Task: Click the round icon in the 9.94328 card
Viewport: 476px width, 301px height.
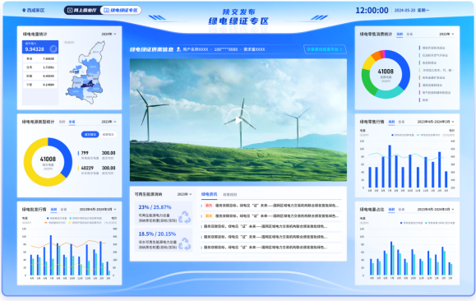Action: click(x=53, y=49)
